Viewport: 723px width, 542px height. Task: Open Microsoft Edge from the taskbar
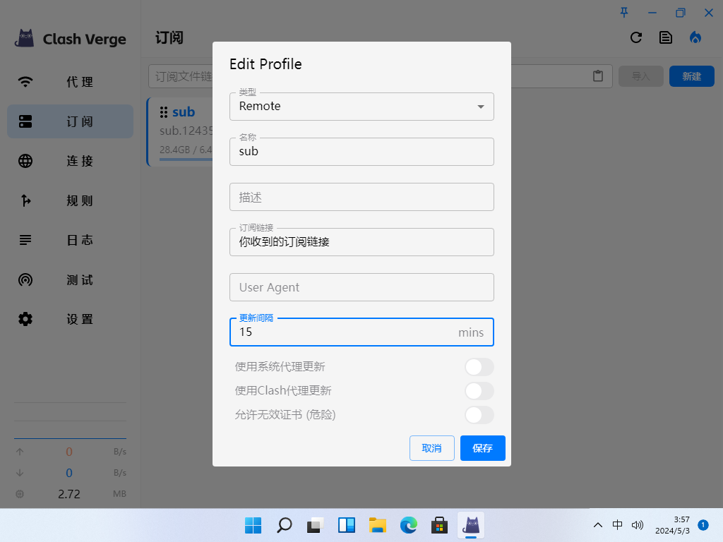[409, 524]
